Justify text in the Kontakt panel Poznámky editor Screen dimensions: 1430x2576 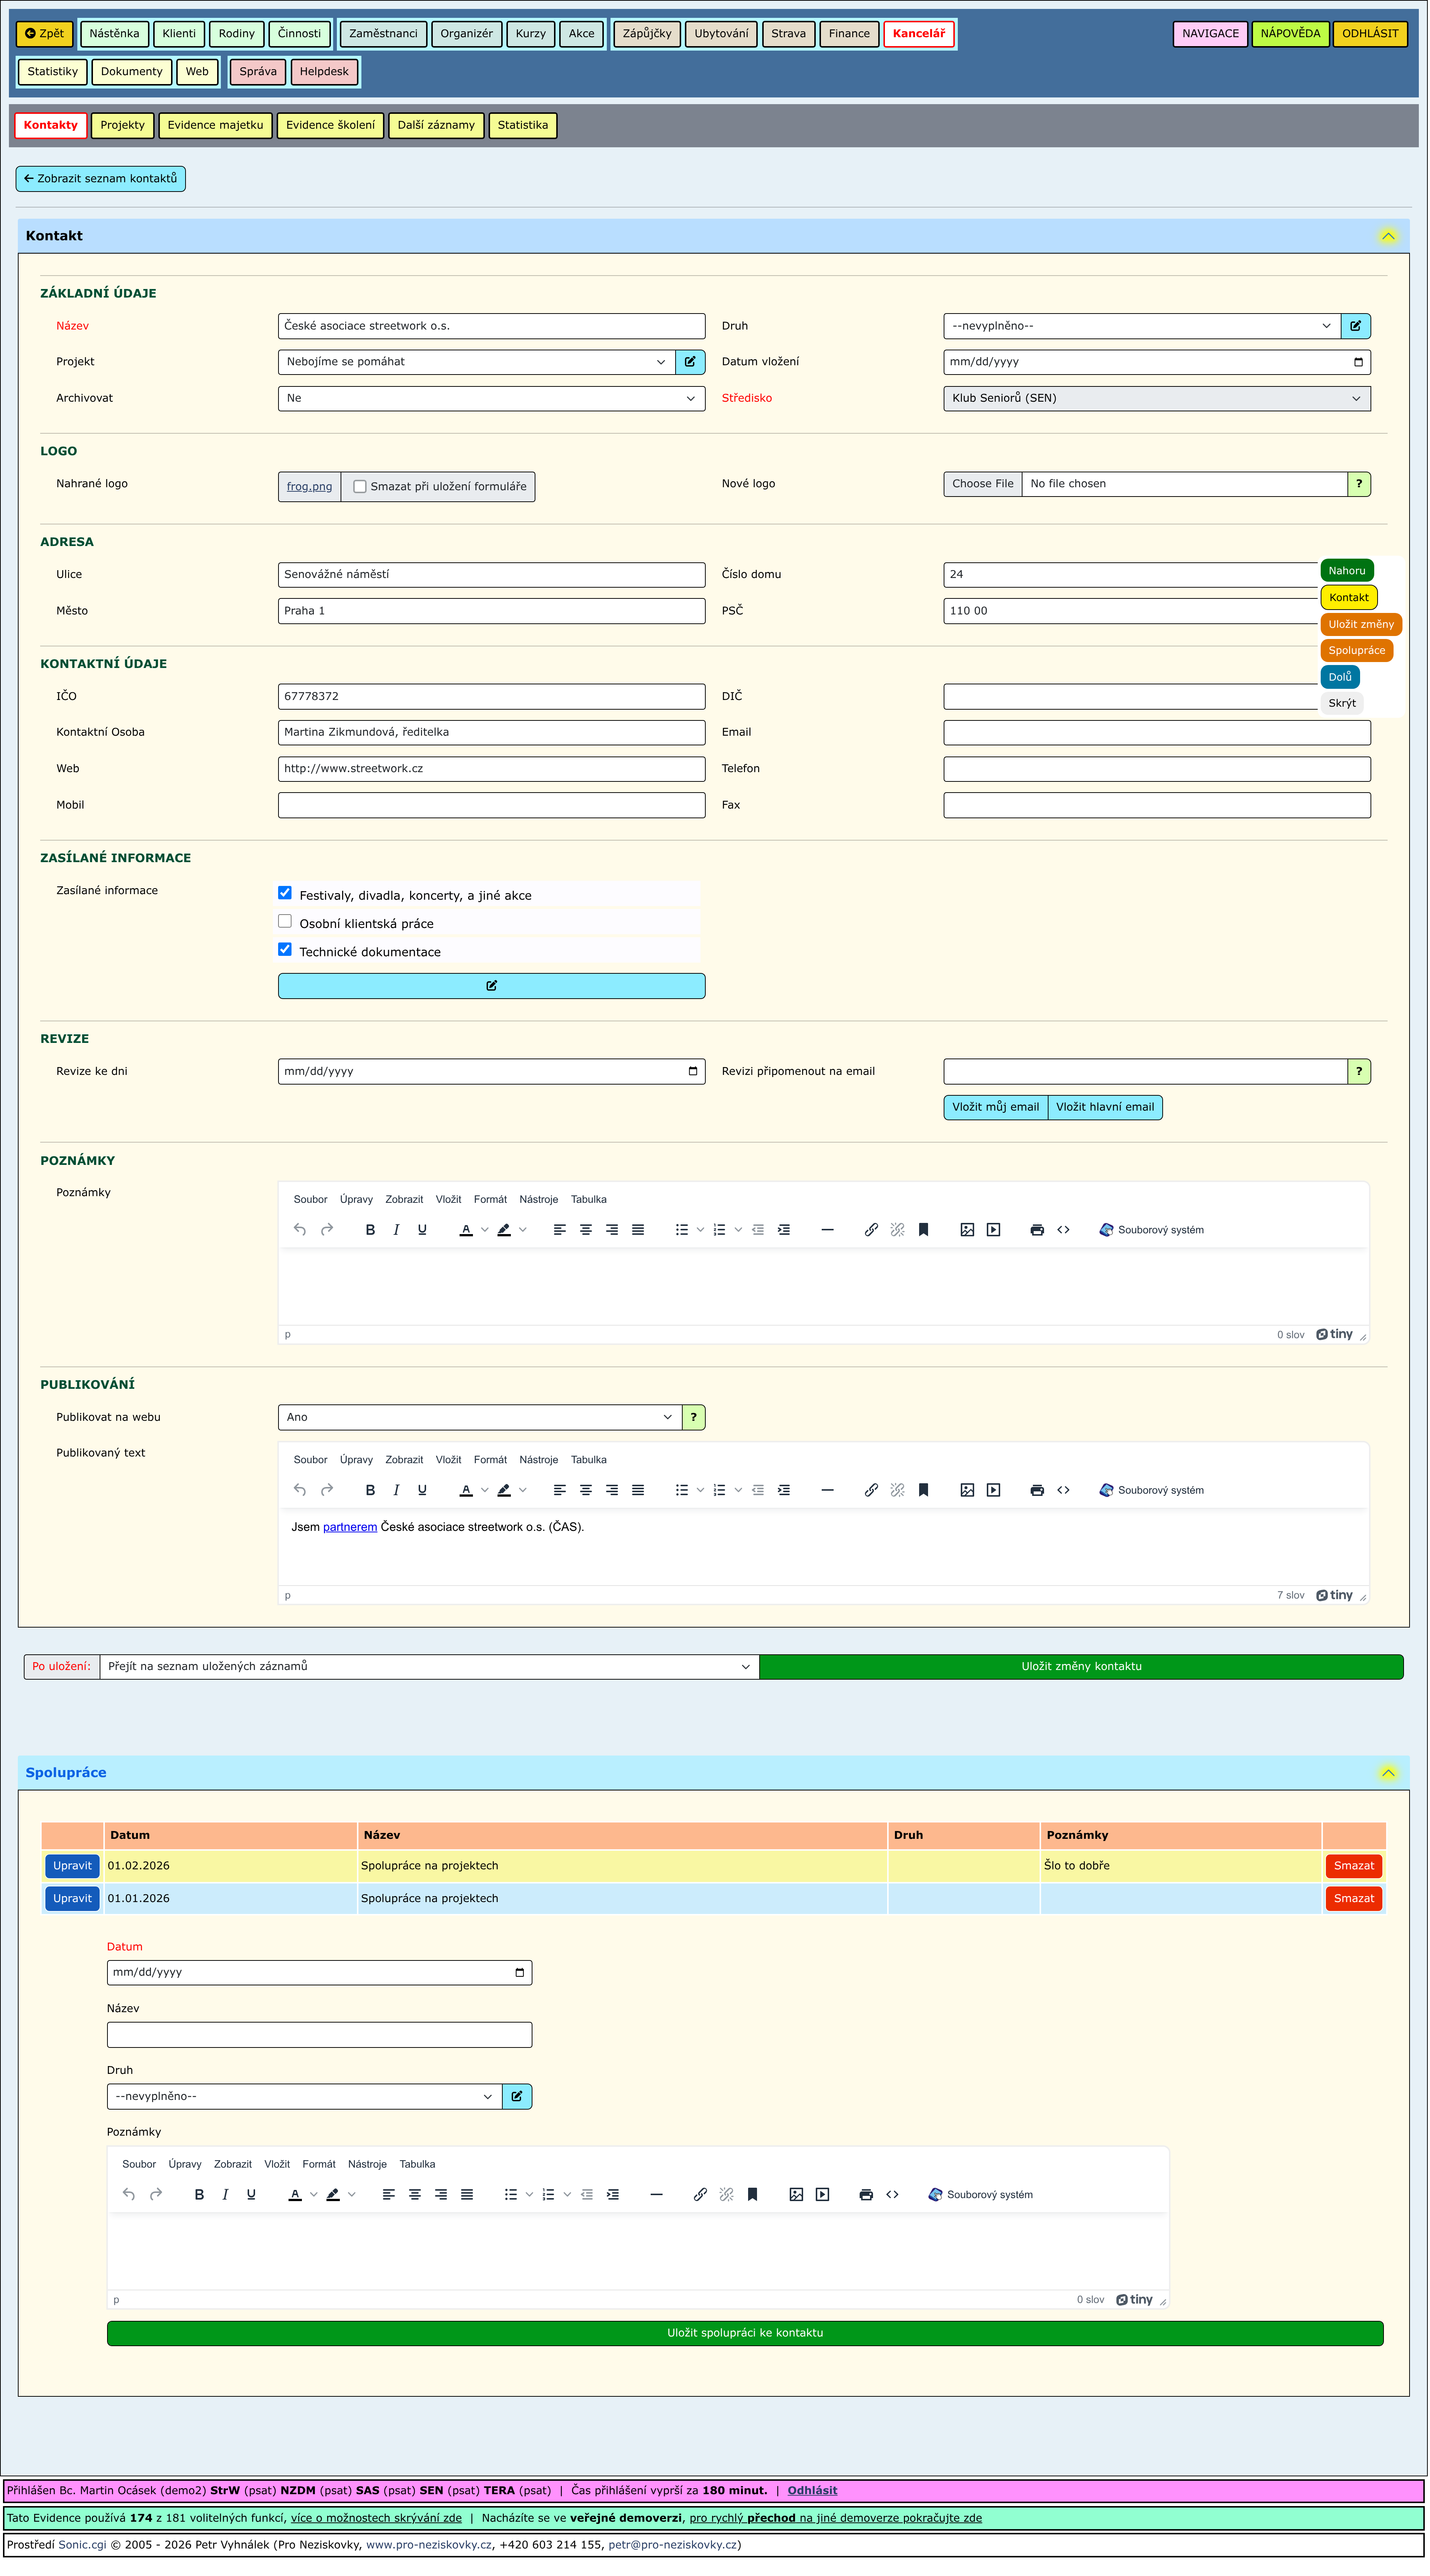638,1230
